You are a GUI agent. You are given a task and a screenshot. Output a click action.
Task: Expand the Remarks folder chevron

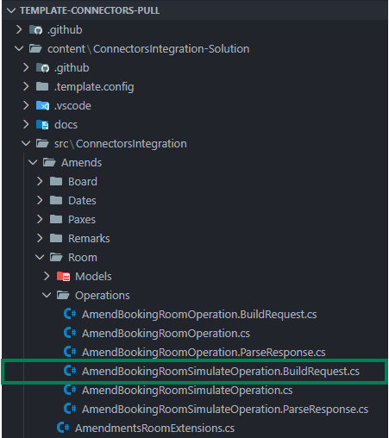40,238
